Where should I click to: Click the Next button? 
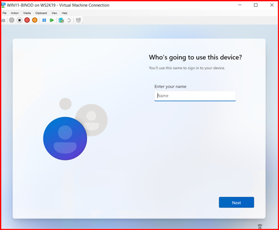236,202
